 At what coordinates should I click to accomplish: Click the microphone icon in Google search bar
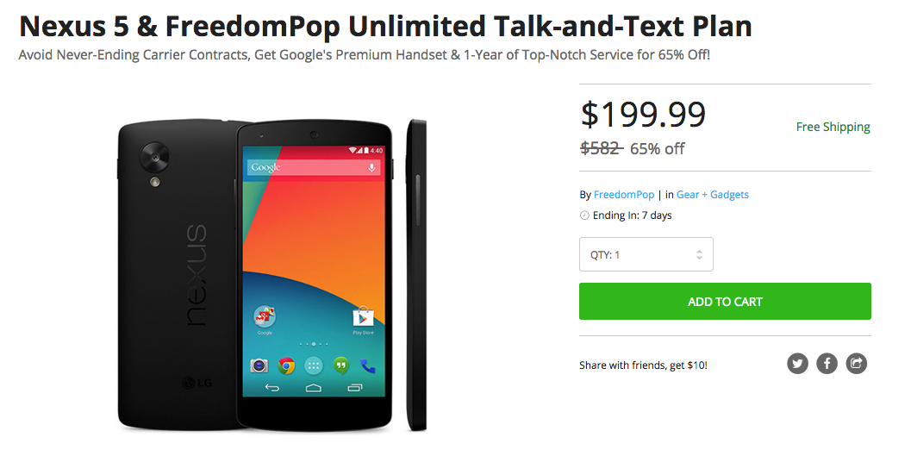coord(371,167)
